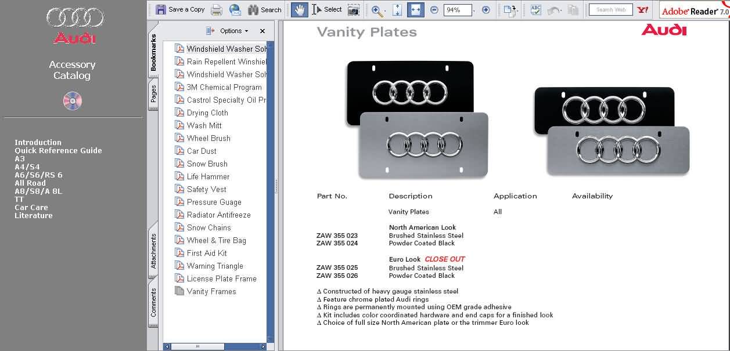Open the Search binoculars tool
Screen dimensions: 730x351
264,9
